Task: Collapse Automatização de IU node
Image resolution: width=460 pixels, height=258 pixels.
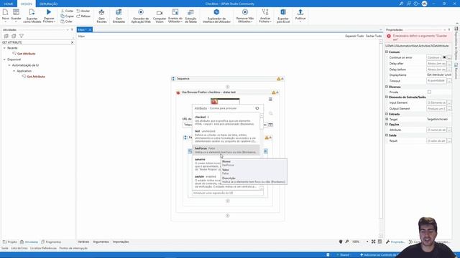Action: [x=9, y=65]
